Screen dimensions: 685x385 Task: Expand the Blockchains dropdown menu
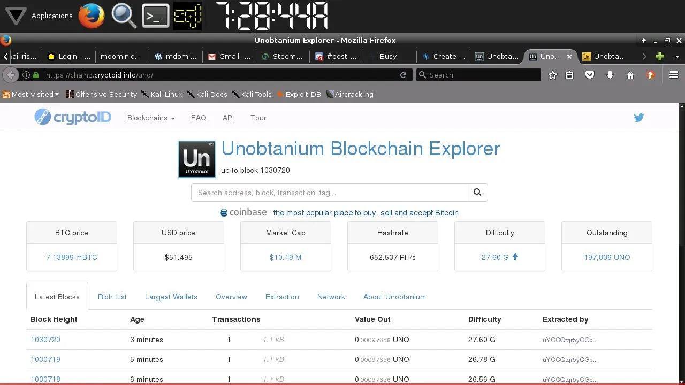tap(151, 118)
